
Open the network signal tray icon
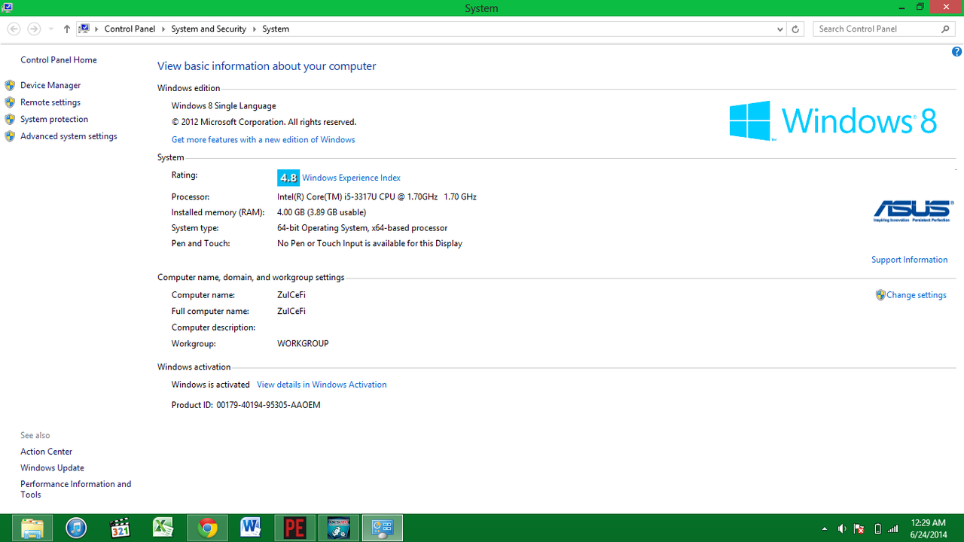click(x=893, y=528)
